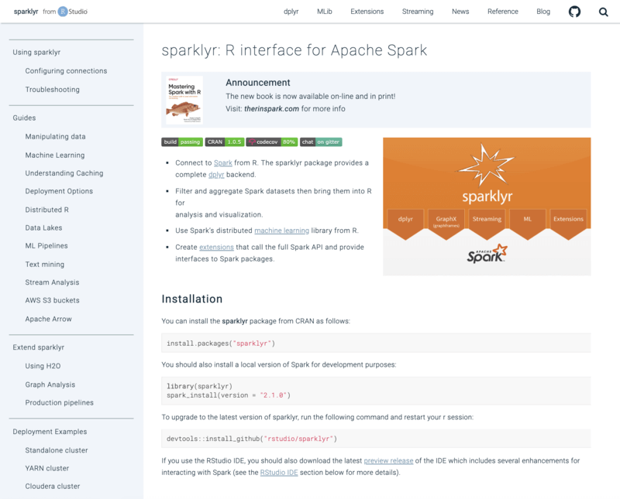
Task: Open the MLlib navbar item
Action: [325, 12]
